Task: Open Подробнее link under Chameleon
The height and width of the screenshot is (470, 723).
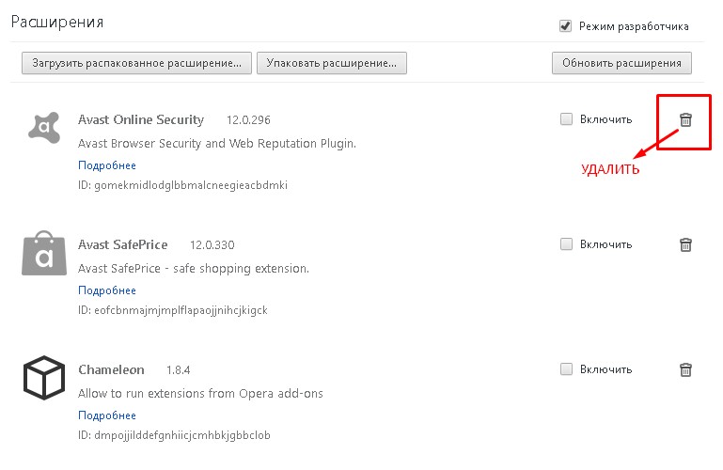Action: click(x=107, y=415)
